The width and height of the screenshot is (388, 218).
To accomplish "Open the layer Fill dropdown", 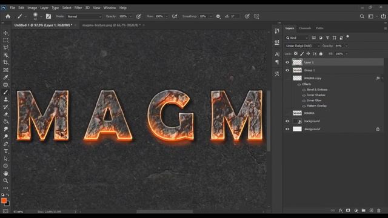I will pyautogui.click(x=347, y=54).
